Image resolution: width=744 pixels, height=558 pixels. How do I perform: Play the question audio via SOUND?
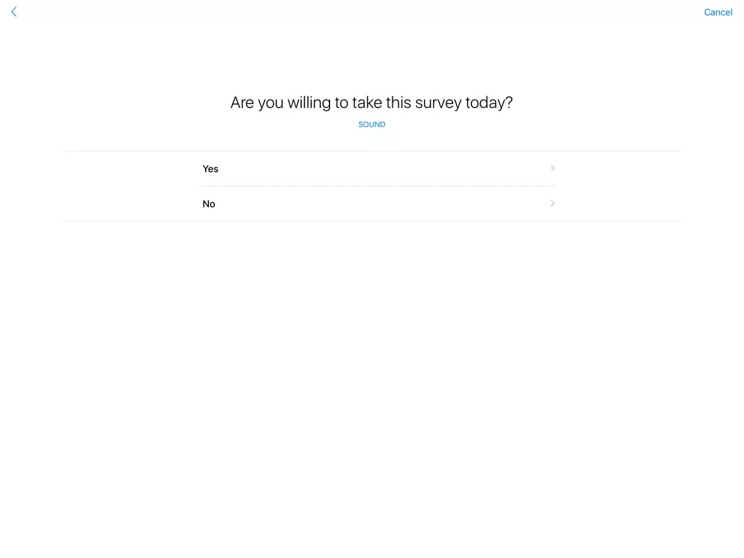(x=371, y=124)
